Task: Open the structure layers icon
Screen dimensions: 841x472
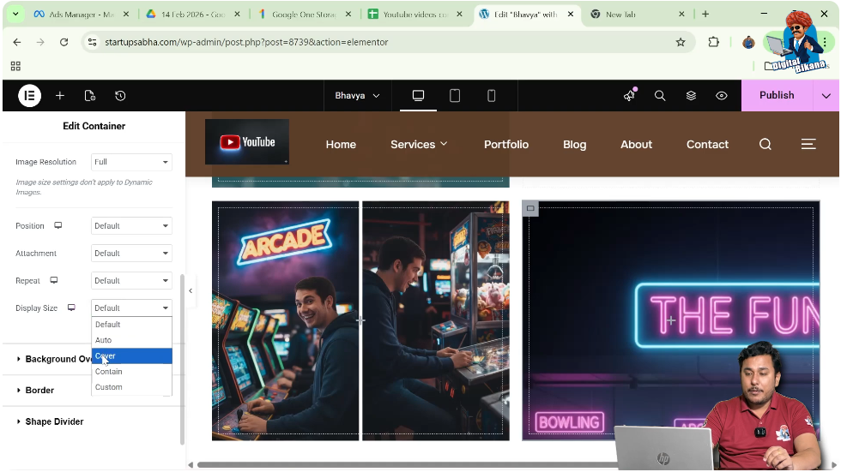Action: coord(691,96)
